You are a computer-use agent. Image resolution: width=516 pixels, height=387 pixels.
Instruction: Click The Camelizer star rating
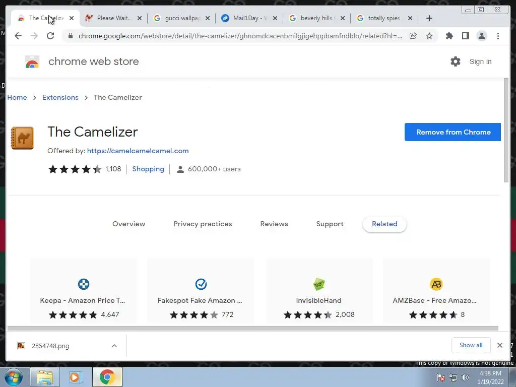75,169
